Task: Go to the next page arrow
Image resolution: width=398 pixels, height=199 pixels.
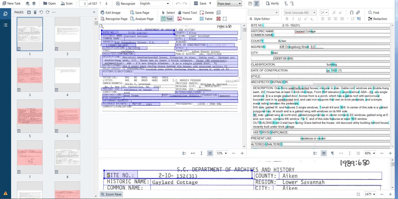Action: coord(107,4)
